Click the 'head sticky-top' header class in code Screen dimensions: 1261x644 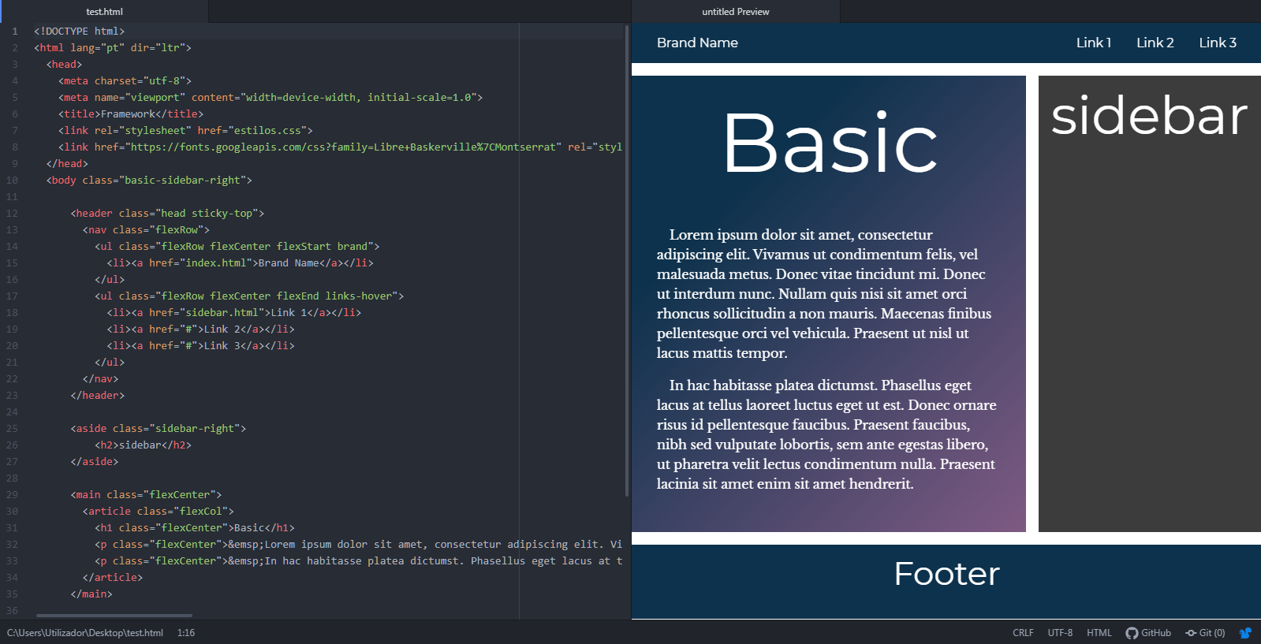click(207, 214)
